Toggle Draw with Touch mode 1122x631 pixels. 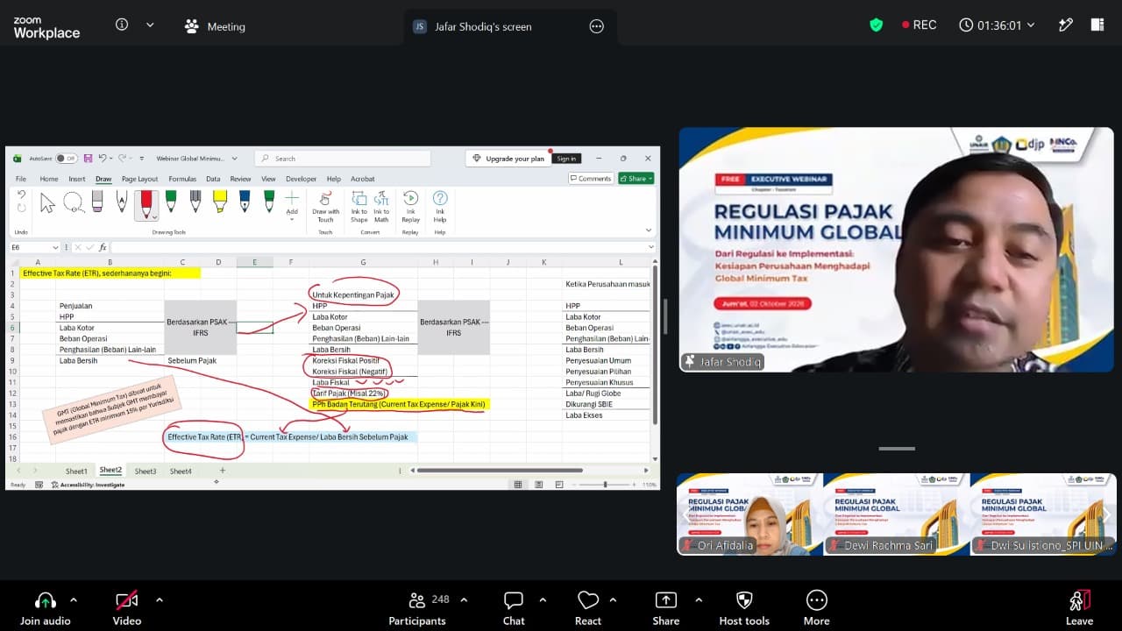pyautogui.click(x=325, y=207)
